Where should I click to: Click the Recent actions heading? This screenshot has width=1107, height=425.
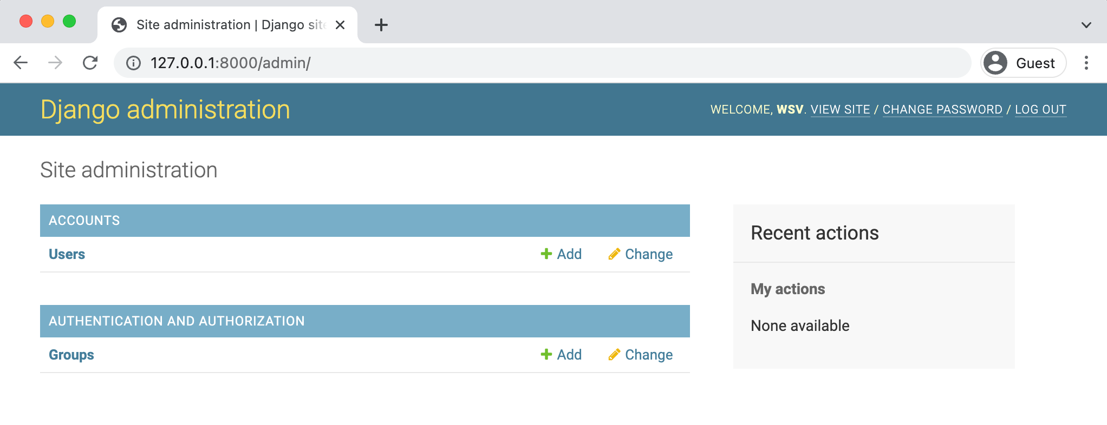click(815, 233)
